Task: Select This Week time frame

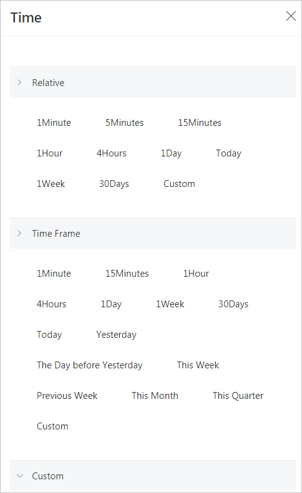Action: 198,365
